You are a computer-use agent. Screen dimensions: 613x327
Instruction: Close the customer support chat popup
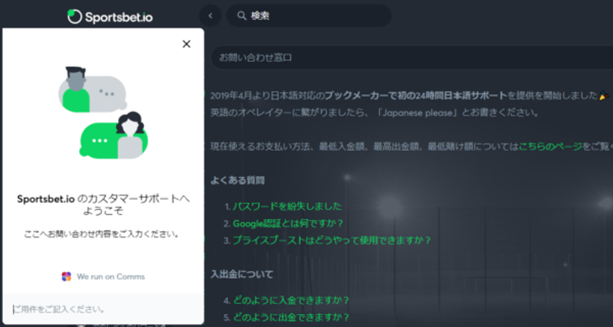186,44
